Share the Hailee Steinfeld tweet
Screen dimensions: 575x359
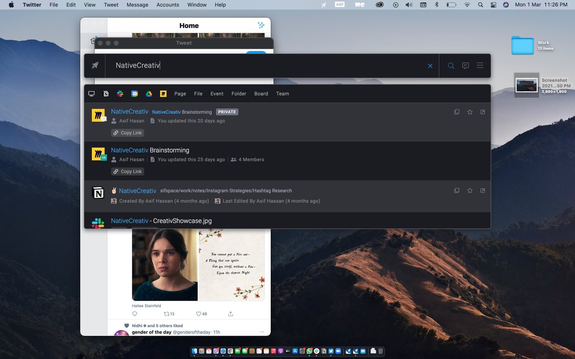(x=230, y=314)
